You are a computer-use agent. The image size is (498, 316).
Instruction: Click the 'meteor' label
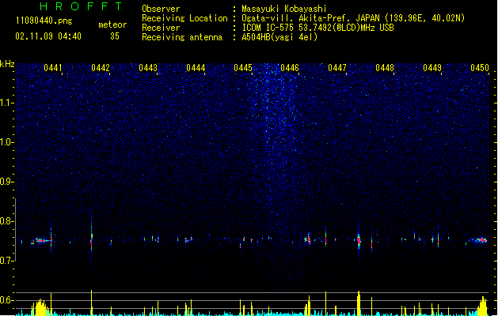click(x=112, y=24)
